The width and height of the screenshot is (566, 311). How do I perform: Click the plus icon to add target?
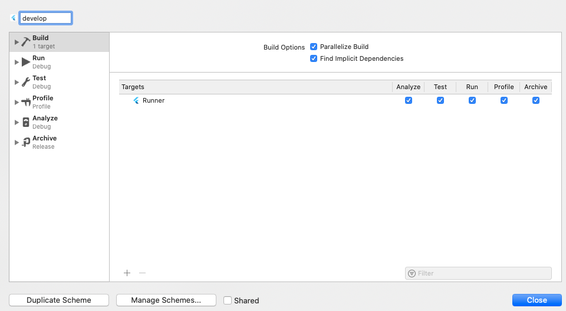(x=127, y=273)
